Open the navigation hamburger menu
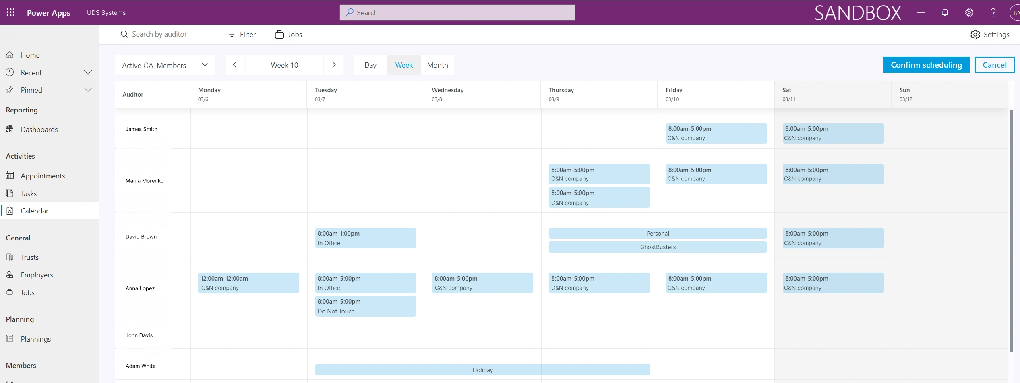 coord(10,35)
